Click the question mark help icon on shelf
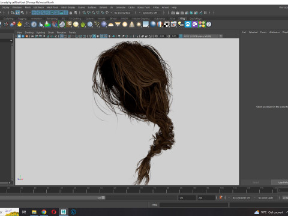The image size is (288, 216). (x=209, y=25)
